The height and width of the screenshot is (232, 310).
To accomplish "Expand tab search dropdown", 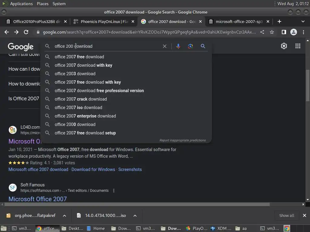I will point(303,21).
